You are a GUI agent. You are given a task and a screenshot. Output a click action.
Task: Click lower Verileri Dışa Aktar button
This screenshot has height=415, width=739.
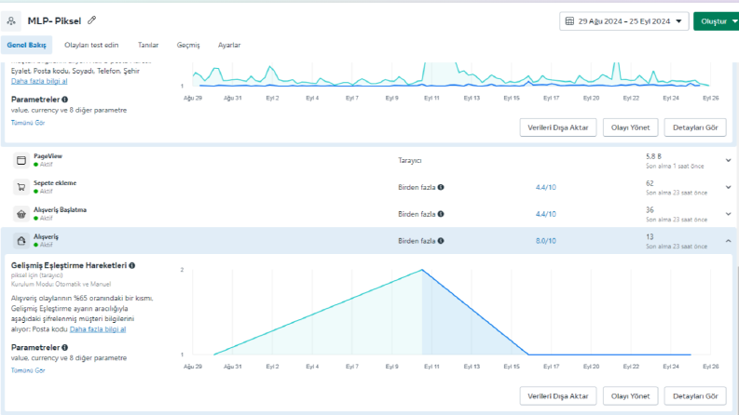click(558, 396)
